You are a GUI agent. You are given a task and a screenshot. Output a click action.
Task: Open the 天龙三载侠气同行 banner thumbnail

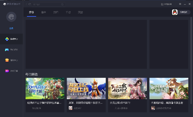point(127,88)
